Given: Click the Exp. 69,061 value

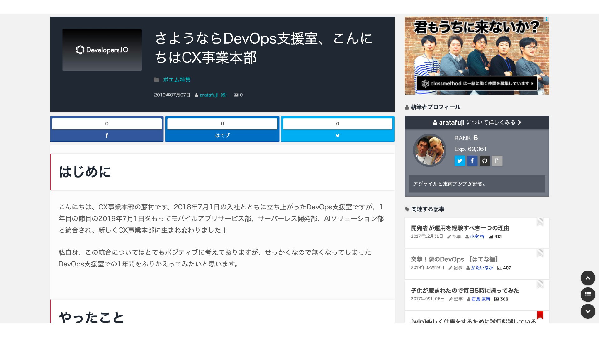Looking at the screenshot, I should [470, 149].
